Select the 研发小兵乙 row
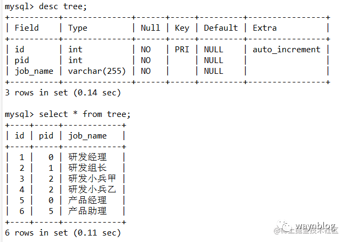Viewport: 346px width, 242px height. 65,190
